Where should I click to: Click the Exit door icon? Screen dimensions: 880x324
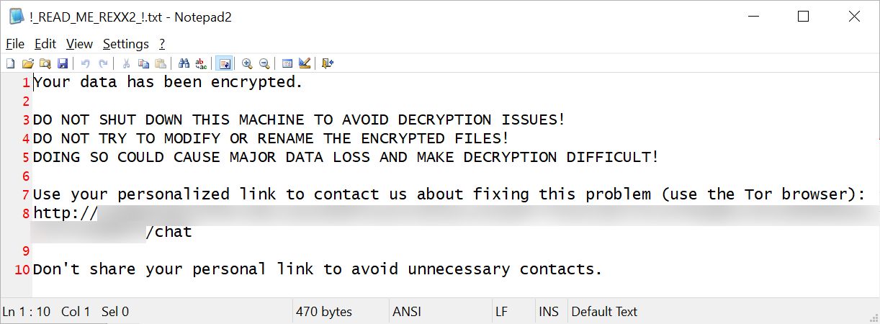click(328, 63)
